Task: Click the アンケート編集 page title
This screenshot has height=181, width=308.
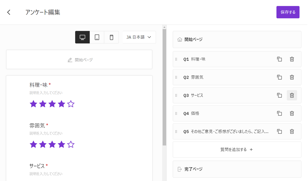Action: [43, 12]
